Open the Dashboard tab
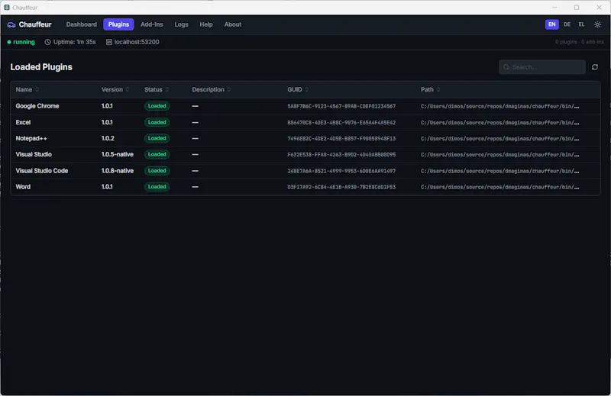Viewport: 611px width, 396px height. [82, 24]
